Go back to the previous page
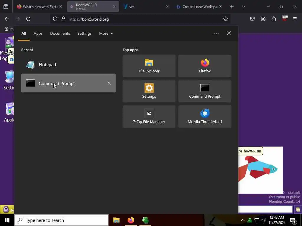302x226 pixels. pos(7,19)
